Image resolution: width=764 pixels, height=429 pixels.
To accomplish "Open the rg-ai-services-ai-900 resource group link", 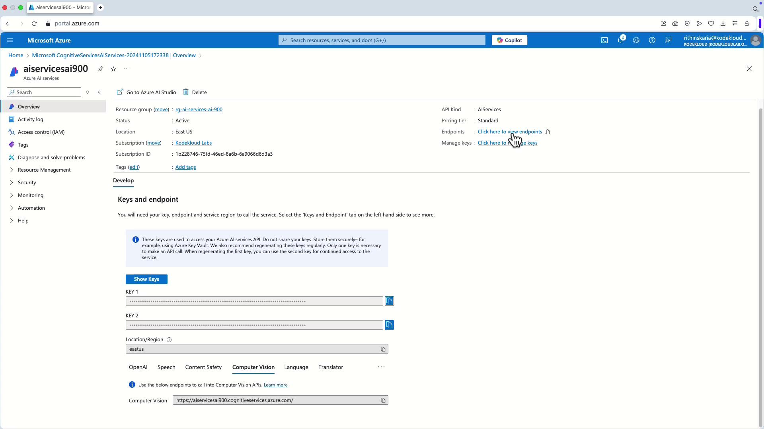I will point(199,110).
